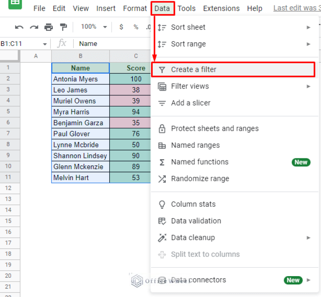Expand the name box dropdown arrow
Viewport: 321px width, 297px height.
(x=45, y=44)
